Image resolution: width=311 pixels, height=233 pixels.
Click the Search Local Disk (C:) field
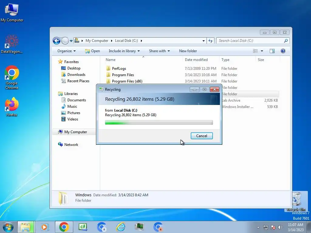[250, 41]
